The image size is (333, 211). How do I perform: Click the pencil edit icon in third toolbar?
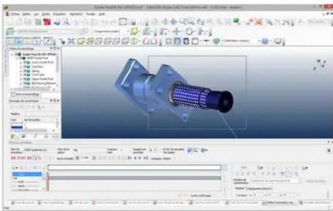48,41
